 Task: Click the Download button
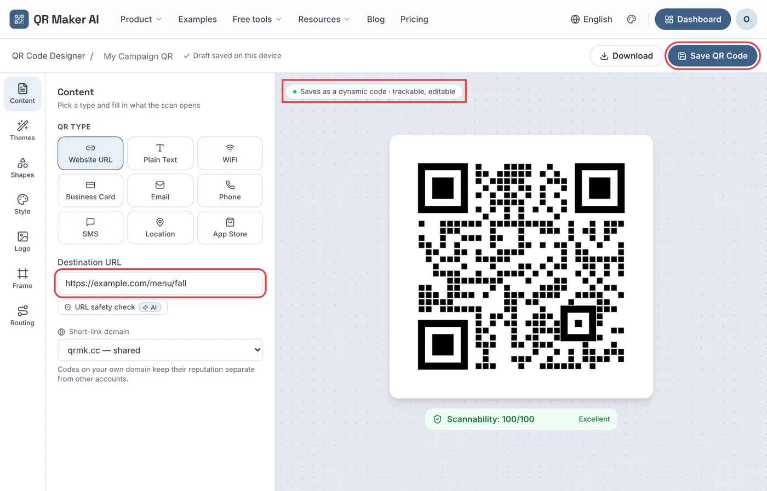tap(626, 56)
